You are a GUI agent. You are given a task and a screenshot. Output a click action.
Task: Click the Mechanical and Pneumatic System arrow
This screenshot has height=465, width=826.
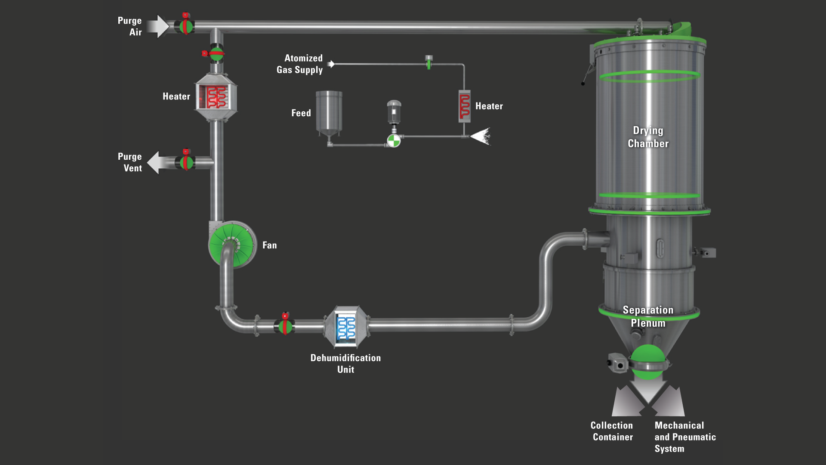pyautogui.click(x=672, y=400)
